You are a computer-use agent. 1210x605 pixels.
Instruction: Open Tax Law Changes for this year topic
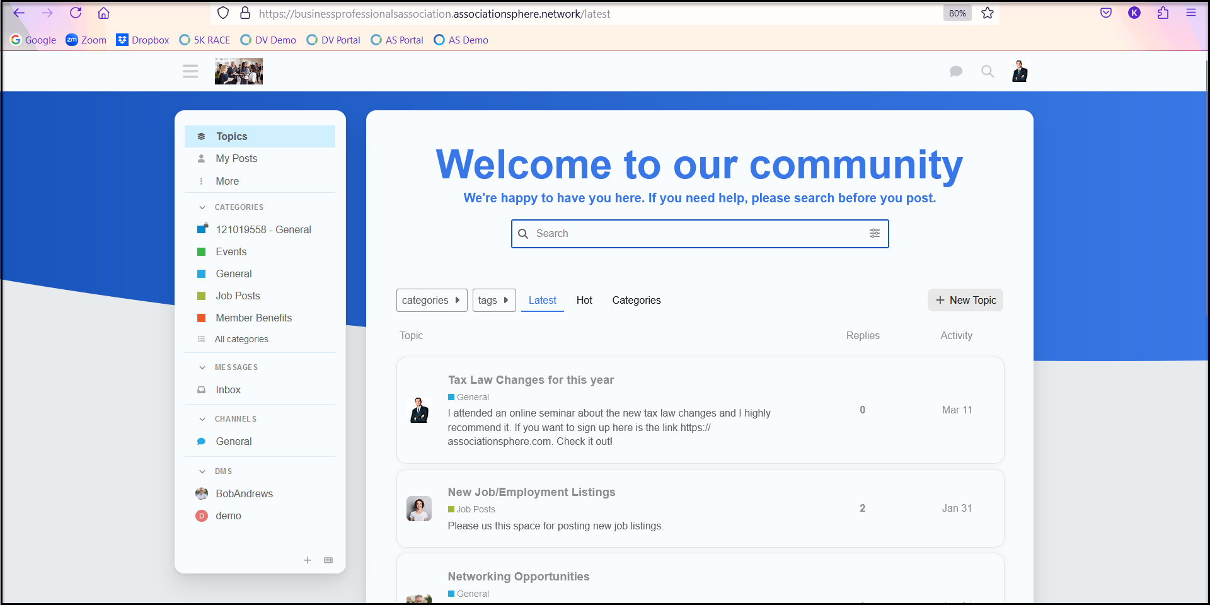coord(531,380)
